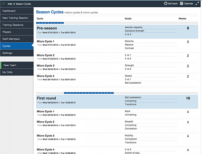This screenshot has height=154, width=202.
Task: Open Staff Members page
Action: 17,39
